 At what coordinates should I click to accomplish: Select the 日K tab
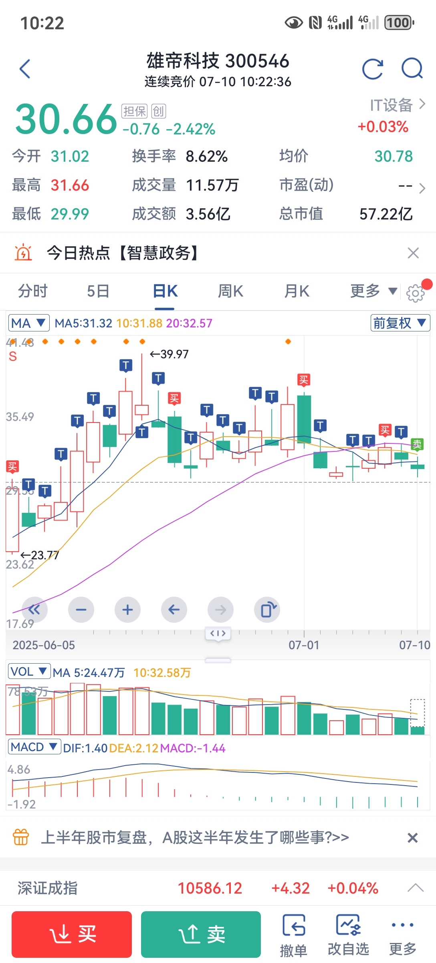[x=165, y=291]
